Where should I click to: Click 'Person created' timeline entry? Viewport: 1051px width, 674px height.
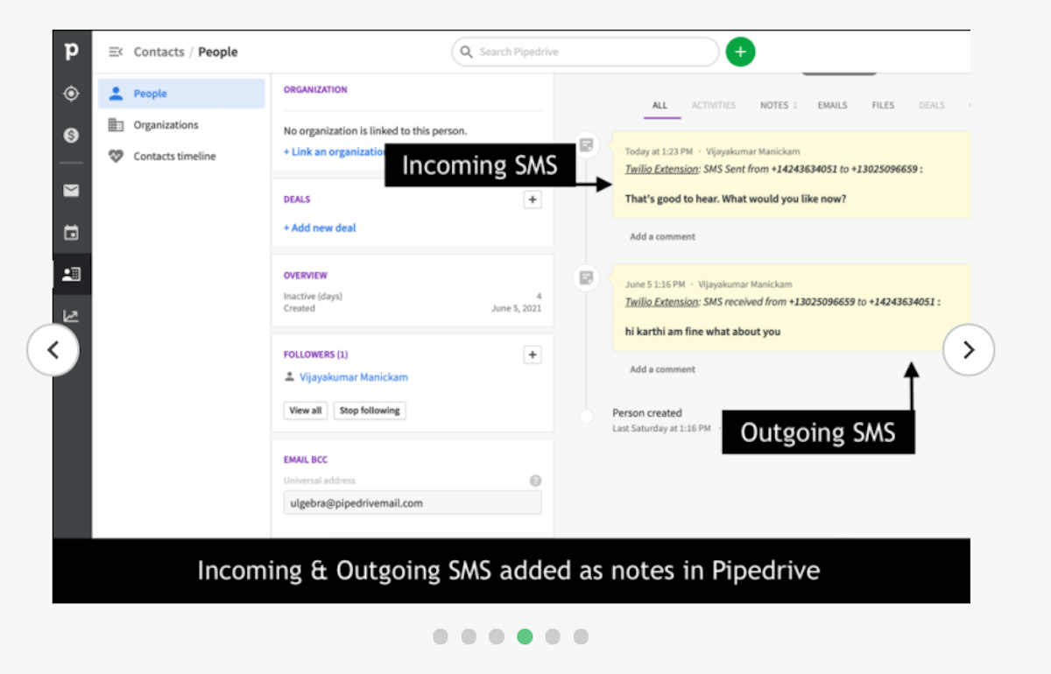pos(647,413)
